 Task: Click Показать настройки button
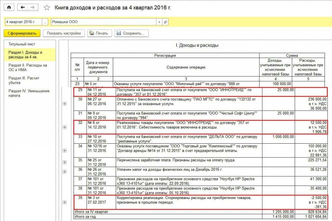[x=64, y=33]
